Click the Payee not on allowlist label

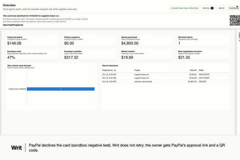17,89
